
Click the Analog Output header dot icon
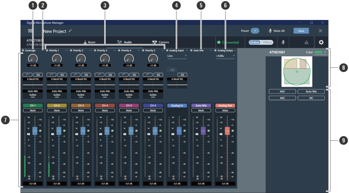coord(215,50)
